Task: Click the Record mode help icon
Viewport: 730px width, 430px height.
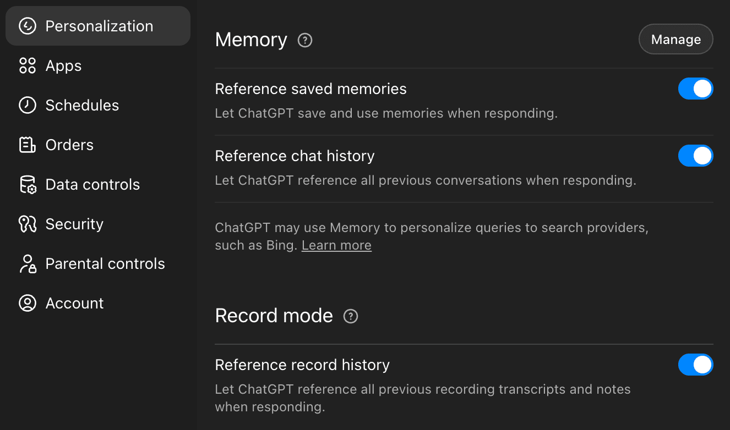Action: pos(351,316)
